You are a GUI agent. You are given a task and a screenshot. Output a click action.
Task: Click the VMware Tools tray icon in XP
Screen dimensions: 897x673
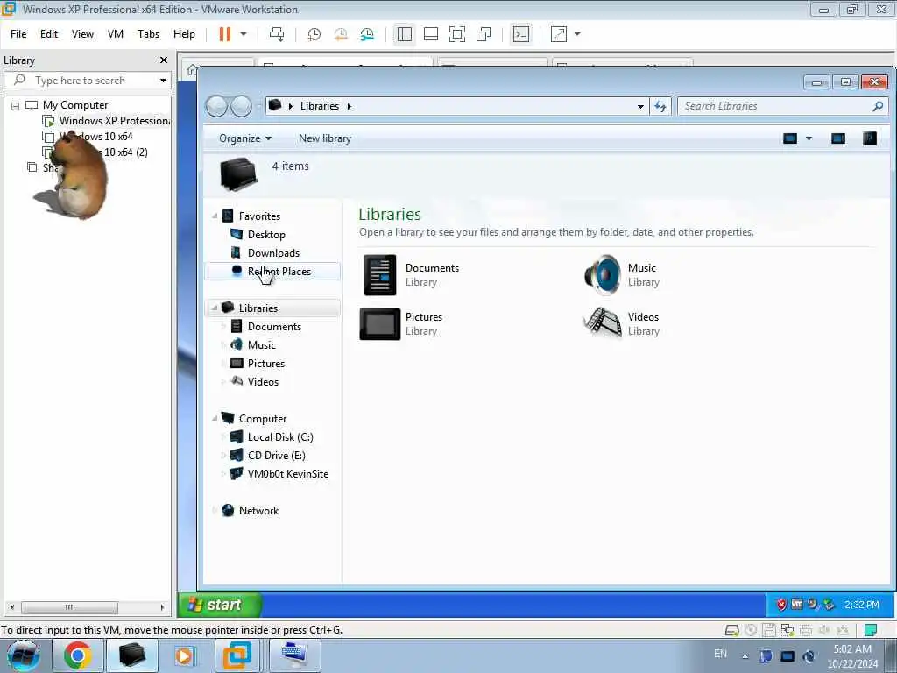click(x=797, y=605)
